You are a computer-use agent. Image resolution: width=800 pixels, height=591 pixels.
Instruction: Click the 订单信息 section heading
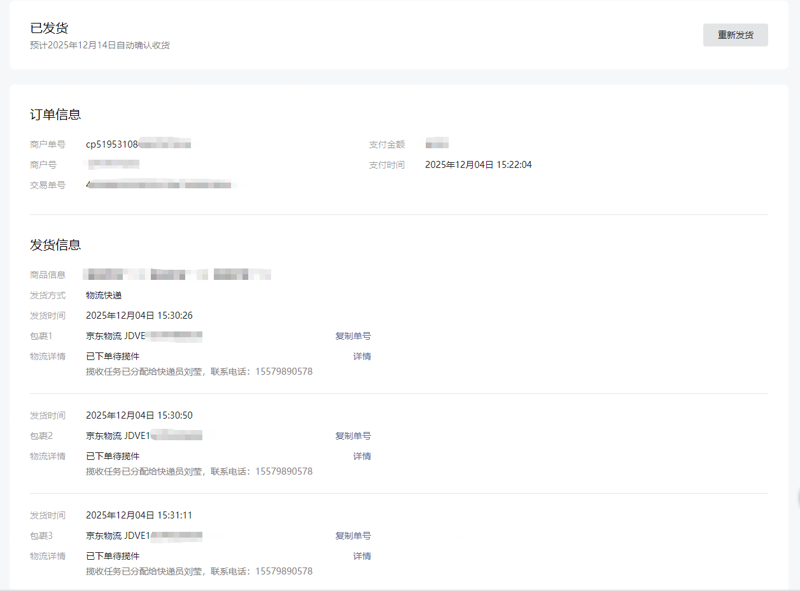pos(55,115)
